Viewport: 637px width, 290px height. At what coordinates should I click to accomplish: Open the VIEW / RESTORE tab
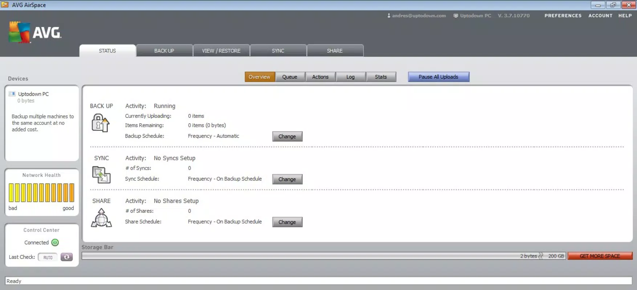click(221, 51)
